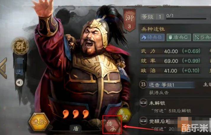
Task: Click the 还击 等级1 skill name
Action: (162, 85)
